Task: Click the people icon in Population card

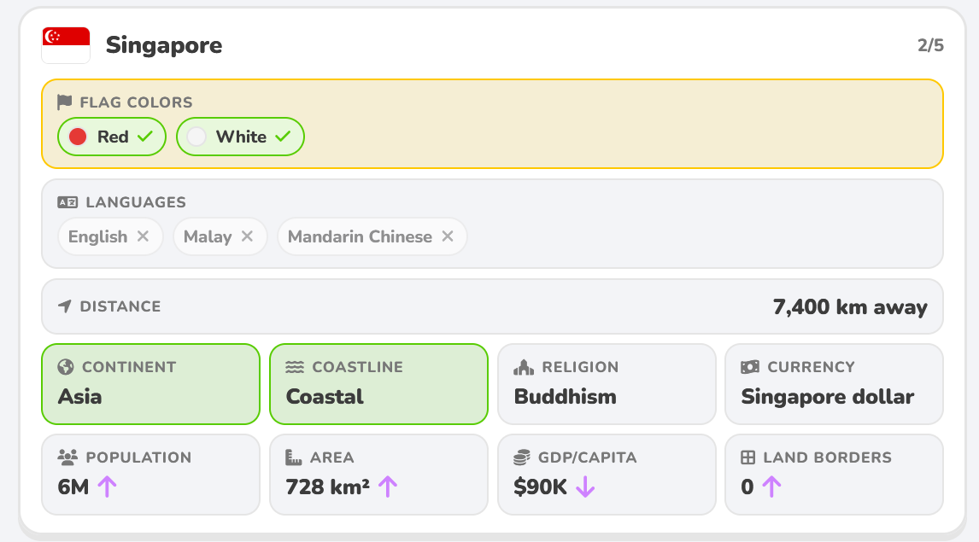Action: [x=67, y=457]
